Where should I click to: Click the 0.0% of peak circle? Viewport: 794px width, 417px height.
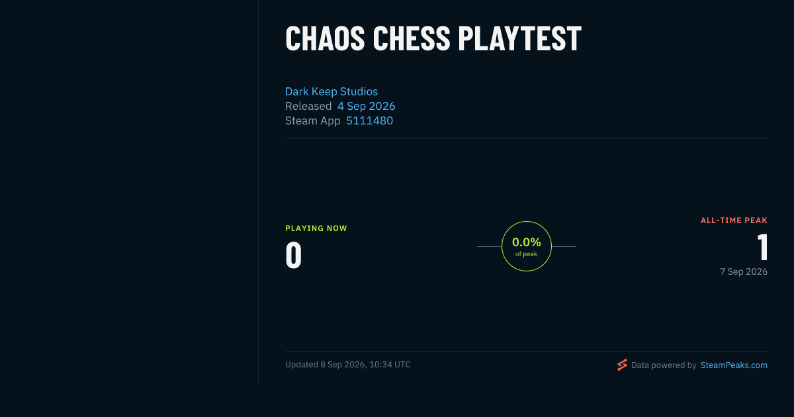pyautogui.click(x=527, y=246)
